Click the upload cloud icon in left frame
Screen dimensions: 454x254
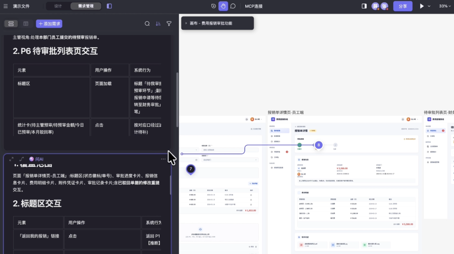[x=200, y=229]
